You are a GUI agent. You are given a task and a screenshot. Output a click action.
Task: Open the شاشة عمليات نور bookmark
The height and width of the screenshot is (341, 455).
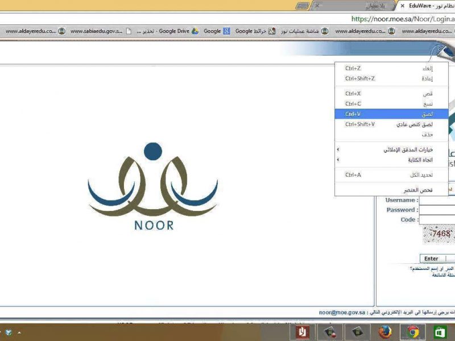tap(304, 31)
